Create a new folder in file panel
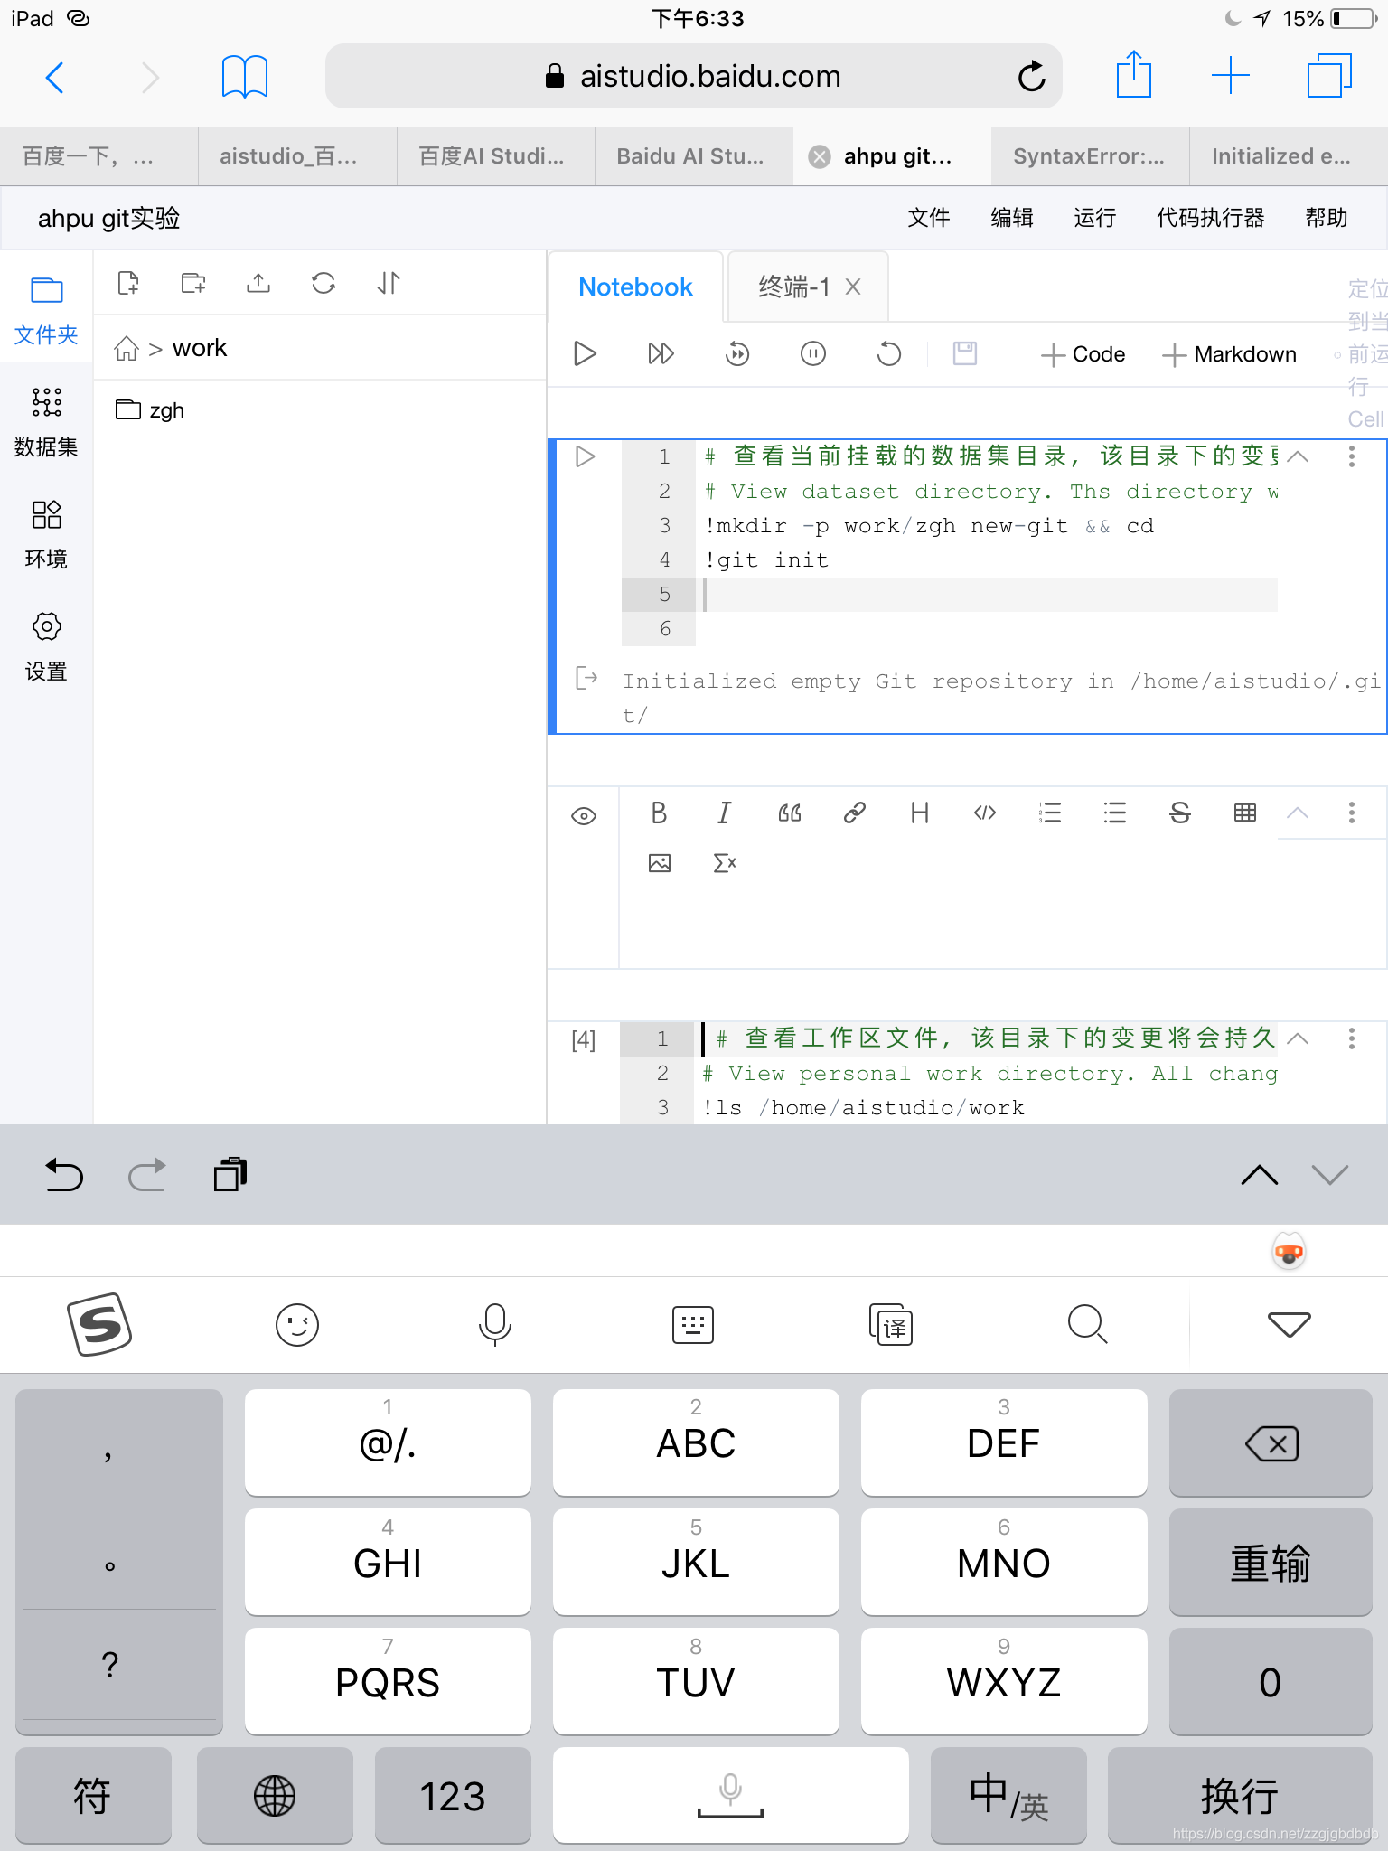 [193, 283]
